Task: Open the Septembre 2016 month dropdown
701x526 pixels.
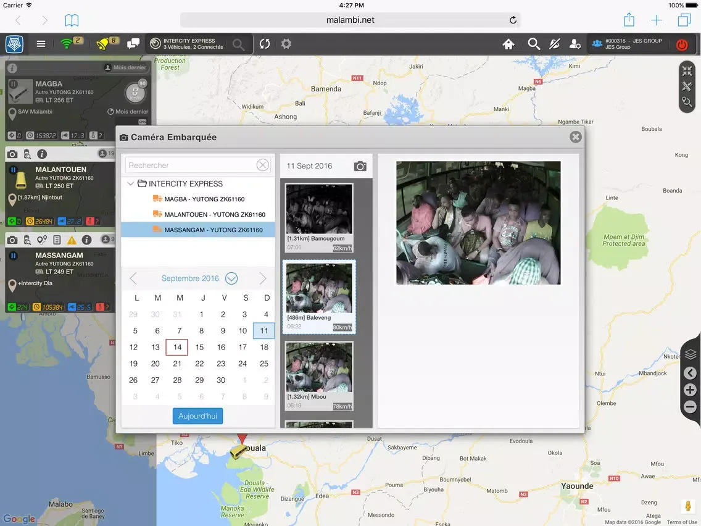Action: pyautogui.click(x=231, y=278)
